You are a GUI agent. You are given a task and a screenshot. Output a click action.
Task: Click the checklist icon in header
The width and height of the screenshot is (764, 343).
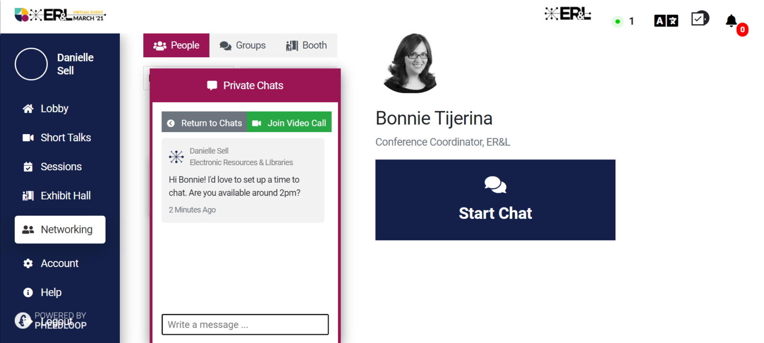pos(700,19)
